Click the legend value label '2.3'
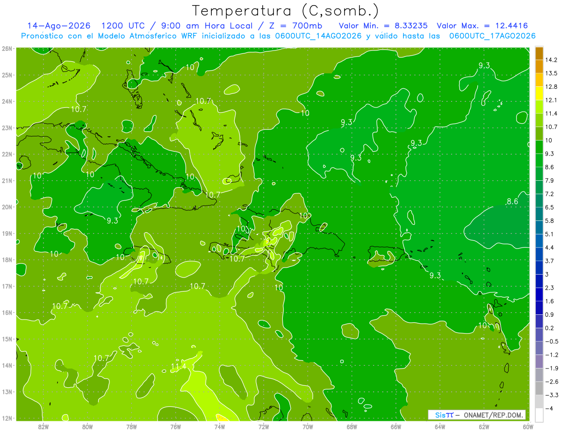This screenshot has height=433, width=561. (550, 288)
